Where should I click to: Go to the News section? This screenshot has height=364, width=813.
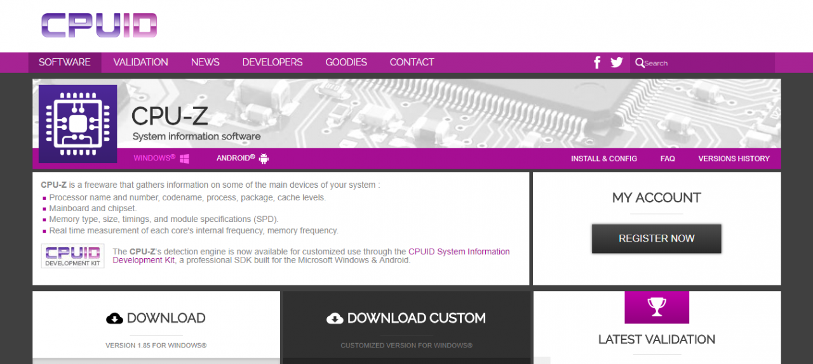(205, 62)
